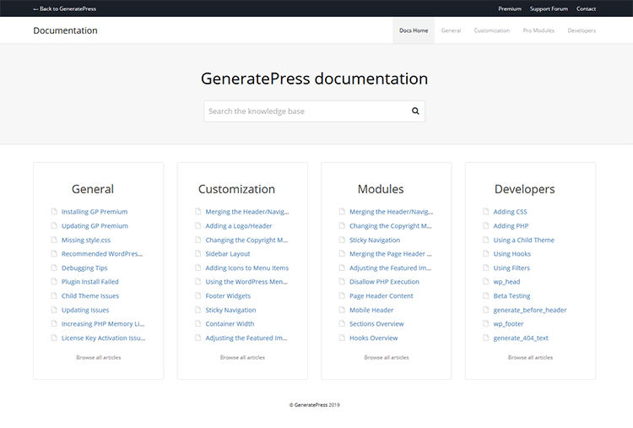Browse all articles under Customization
The height and width of the screenshot is (428, 633).
242,357
